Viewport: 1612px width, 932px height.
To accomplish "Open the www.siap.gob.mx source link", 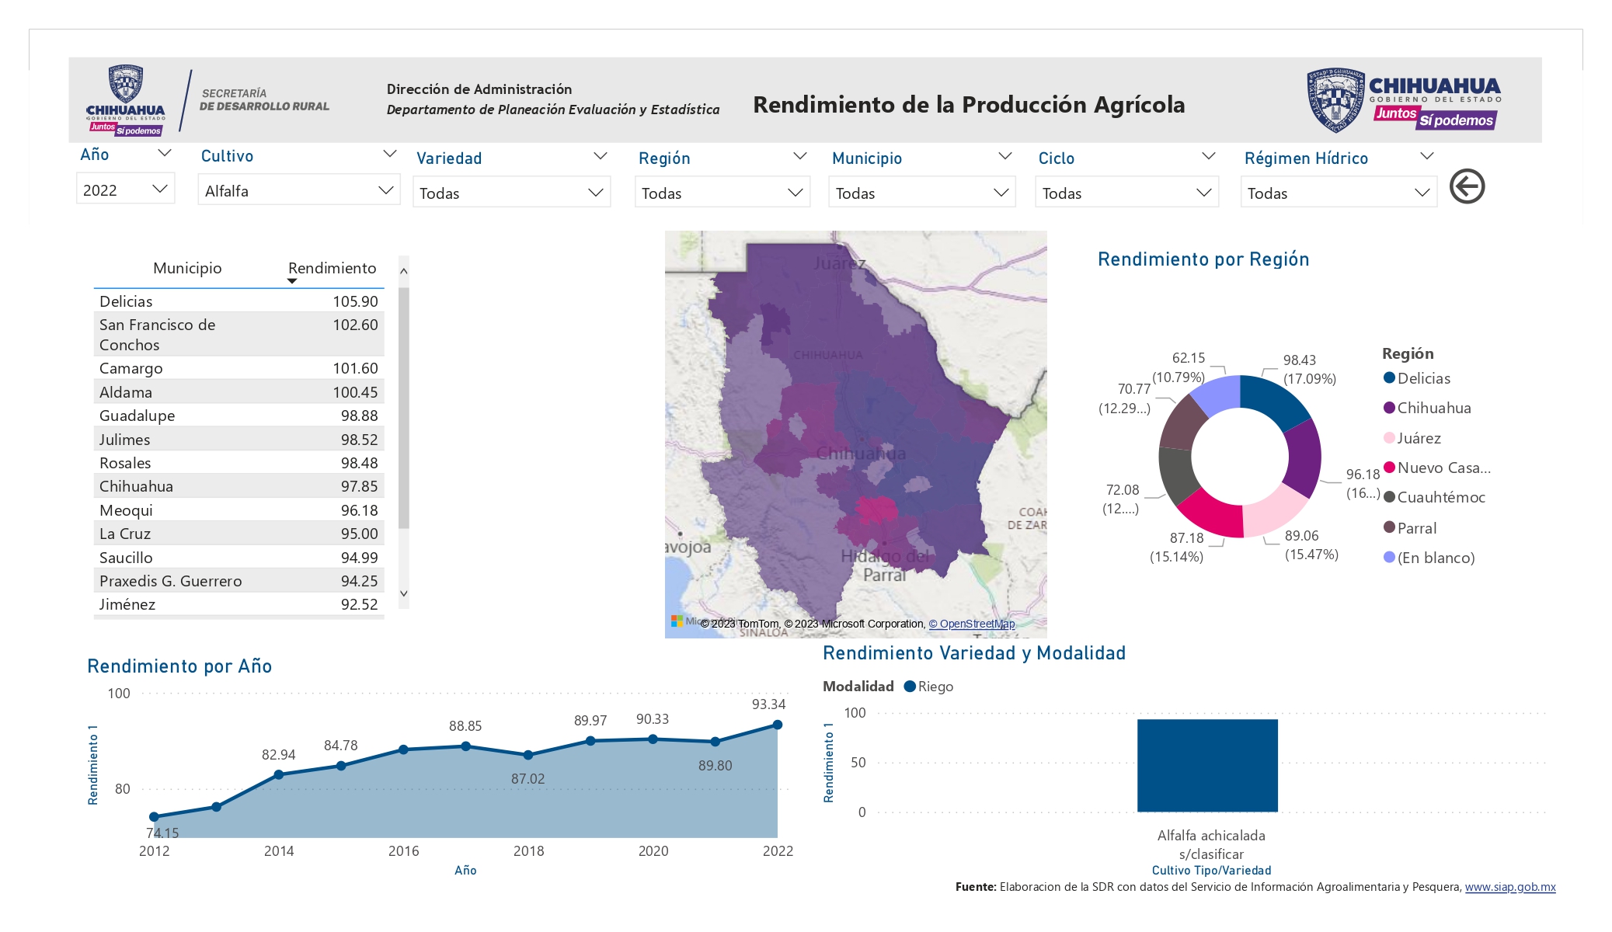I will click(x=1510, y=887).
